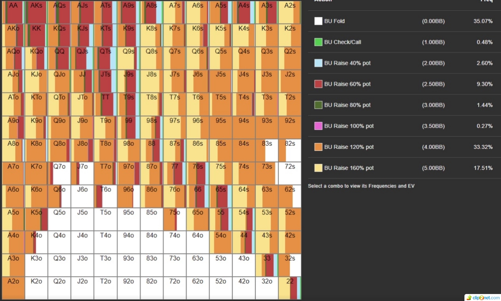The height and width of the screenshot is (301, 501).
Task: Click the dark green Raise 80% pot swatch
Action: (318, 105)
